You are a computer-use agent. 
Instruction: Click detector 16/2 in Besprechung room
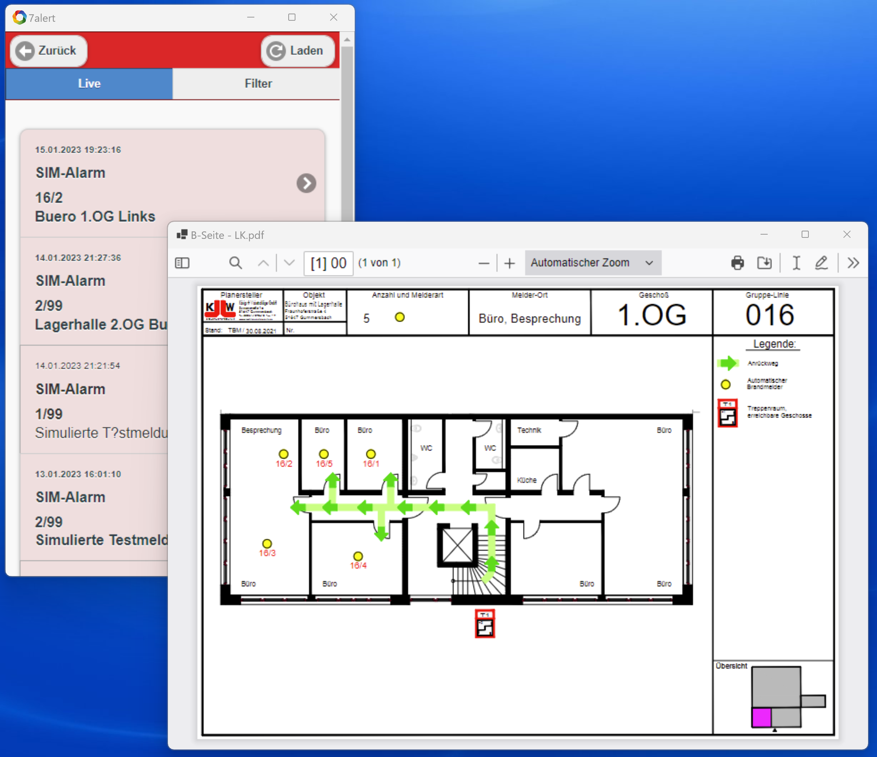tap(284, 454)
